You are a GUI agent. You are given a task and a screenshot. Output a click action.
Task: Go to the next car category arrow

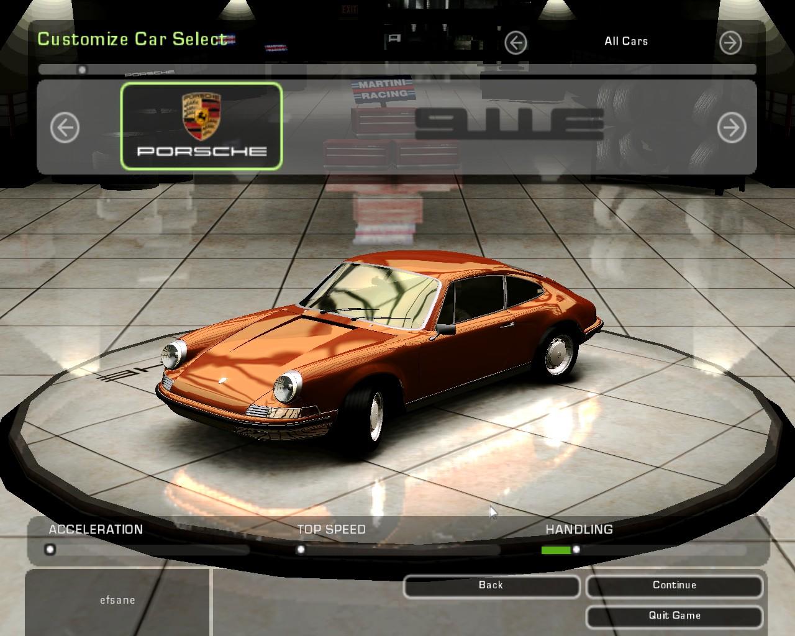pyautogui.click(x=730, y=42)
